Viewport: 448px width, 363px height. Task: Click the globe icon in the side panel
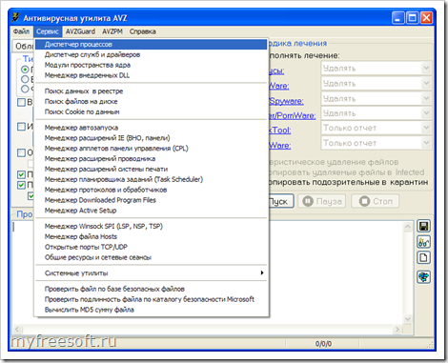tap(423, 277)
